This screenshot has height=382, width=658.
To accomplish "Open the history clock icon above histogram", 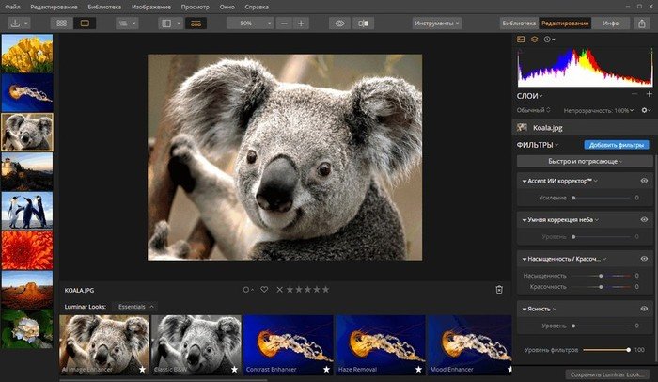I will tap(546, 40).
